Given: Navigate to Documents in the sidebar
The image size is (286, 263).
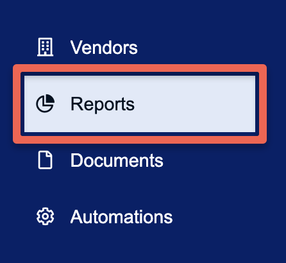Looking at the screenshot, I should pyautogui.click(x=140, y=160).
